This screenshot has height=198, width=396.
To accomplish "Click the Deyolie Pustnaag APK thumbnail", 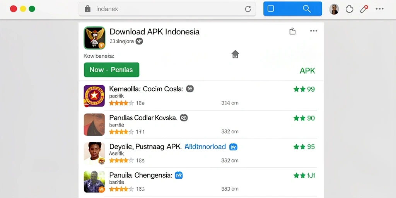I will coord(94,153).
